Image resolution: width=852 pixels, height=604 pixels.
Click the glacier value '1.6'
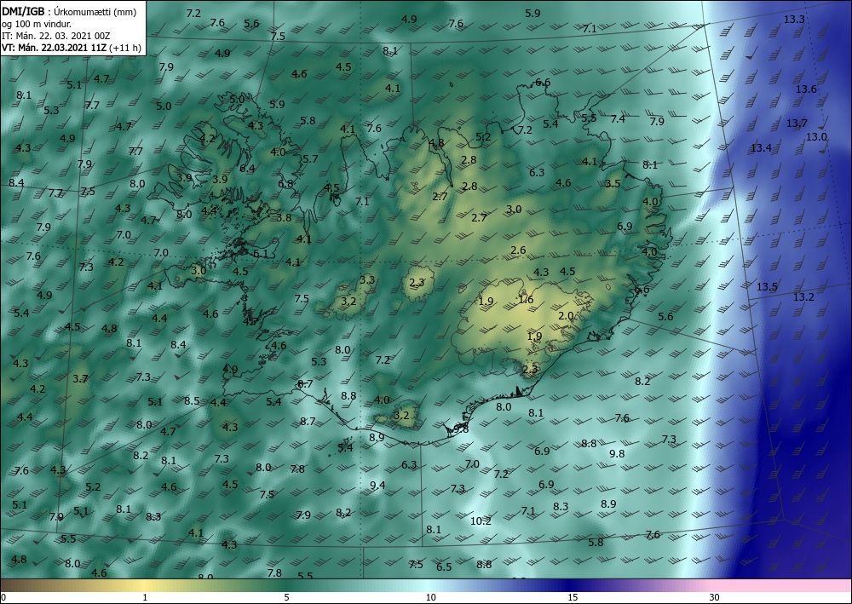tap(526, 299)
